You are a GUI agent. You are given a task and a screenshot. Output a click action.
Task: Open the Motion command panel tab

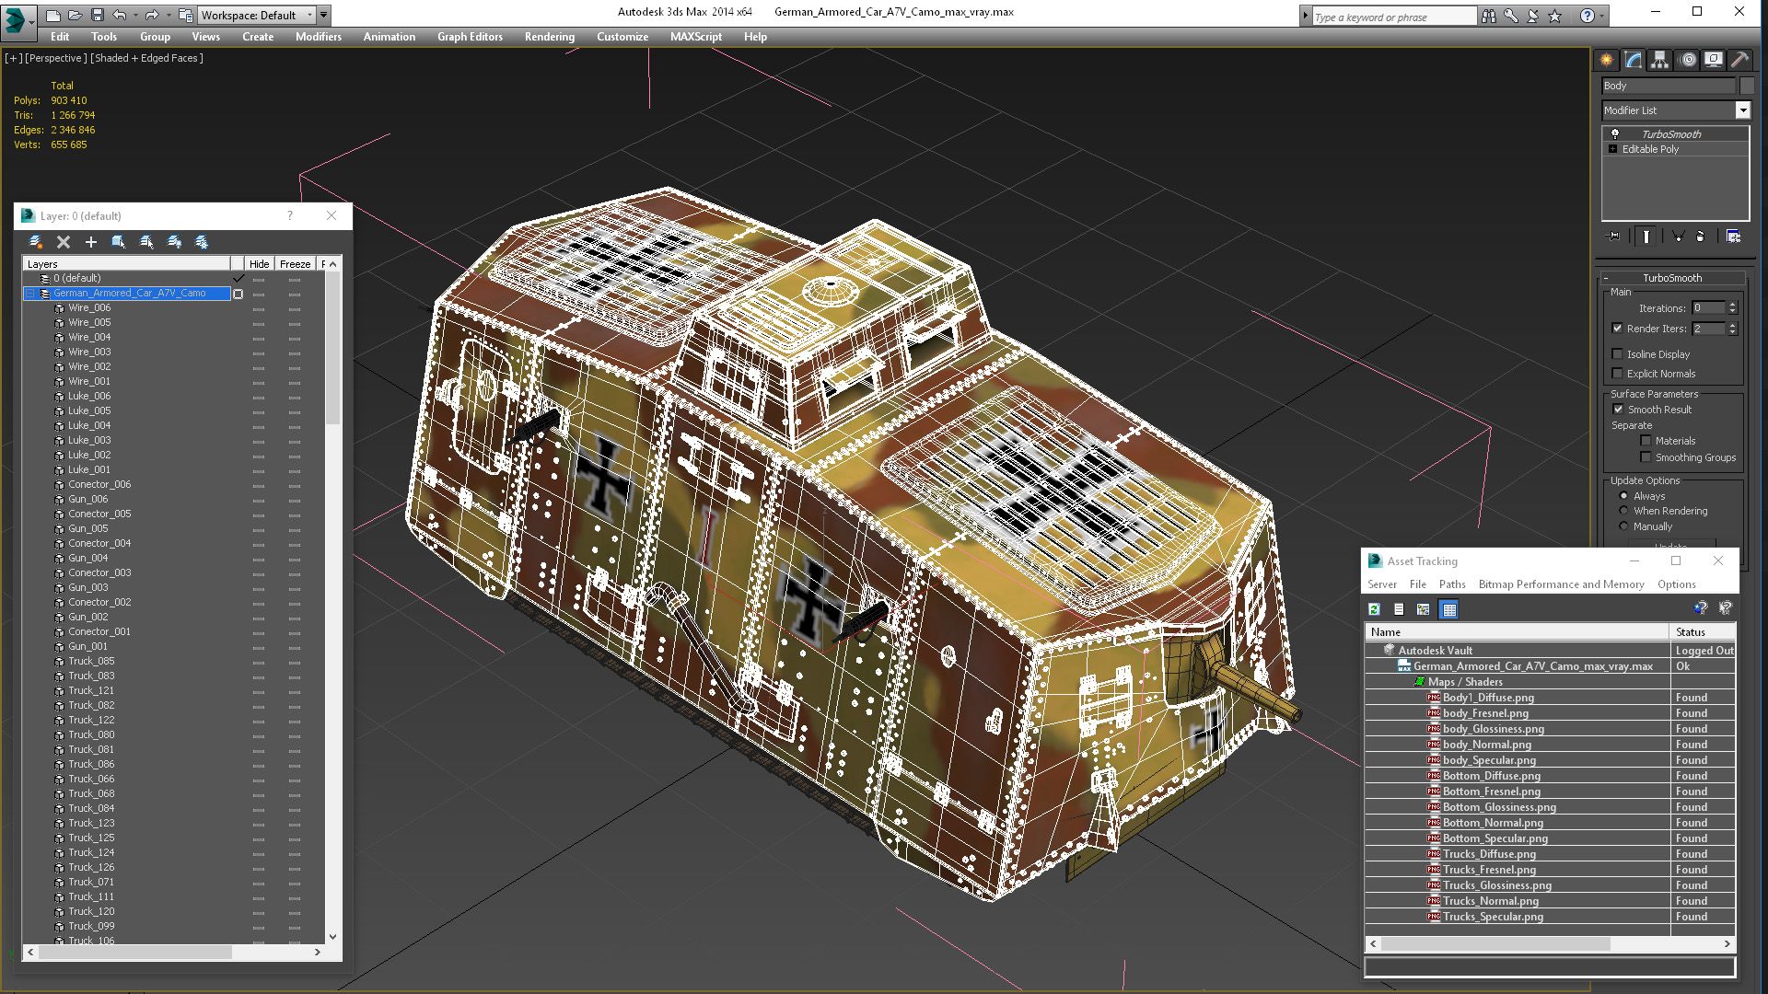click(1688, 60)
